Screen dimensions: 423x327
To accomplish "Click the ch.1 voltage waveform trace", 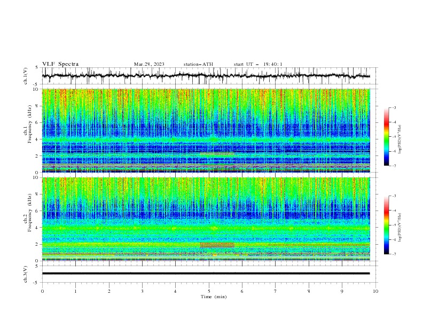I will click(206, 76).
